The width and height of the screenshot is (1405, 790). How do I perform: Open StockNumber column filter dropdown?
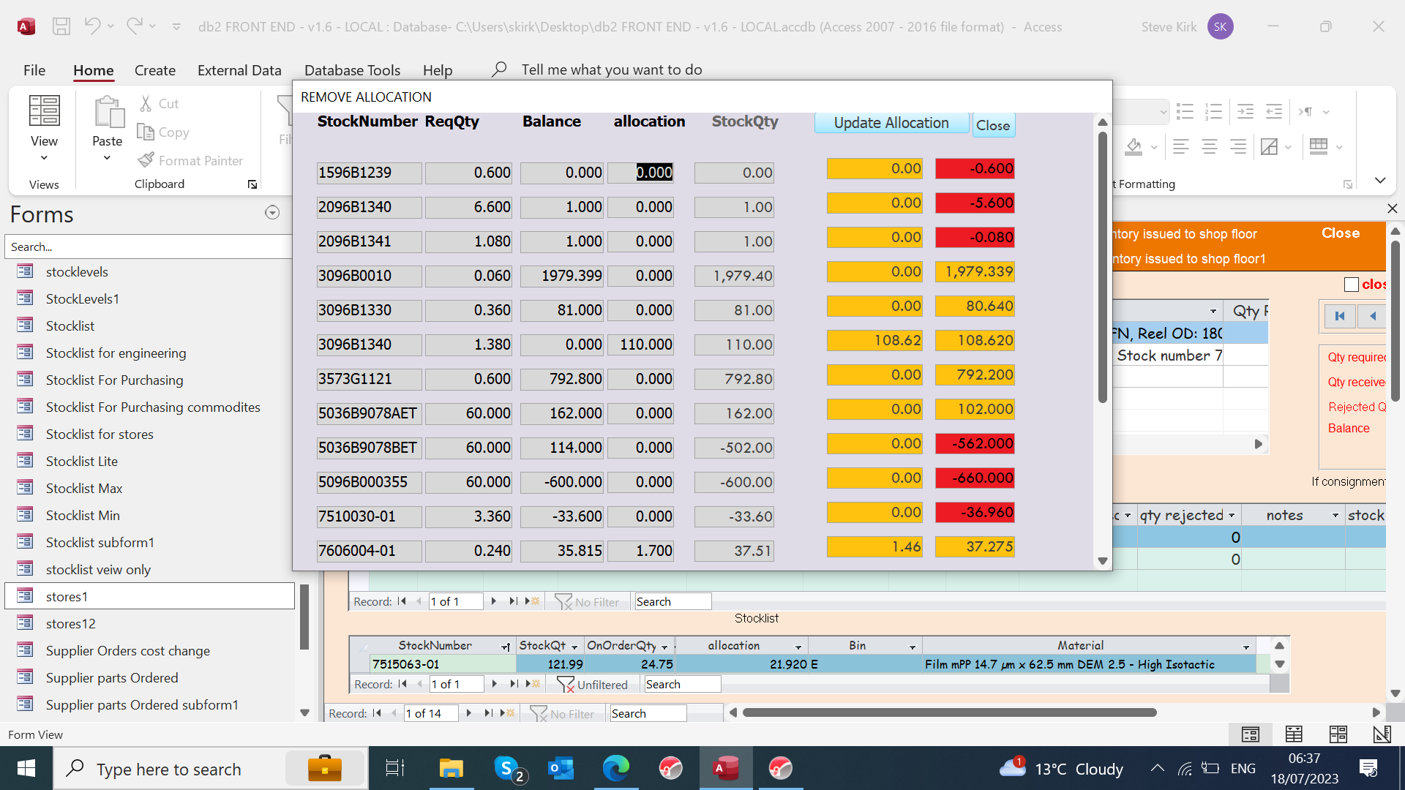tap(506, 647)
